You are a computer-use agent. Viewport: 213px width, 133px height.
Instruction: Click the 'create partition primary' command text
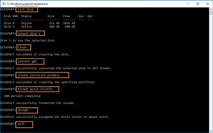point(39,75)
